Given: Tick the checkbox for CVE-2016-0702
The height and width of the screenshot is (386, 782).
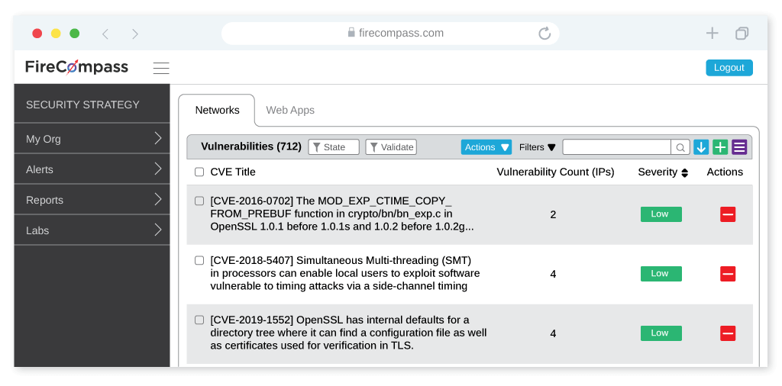Looking at the screenshot, I should pos(199,201).
